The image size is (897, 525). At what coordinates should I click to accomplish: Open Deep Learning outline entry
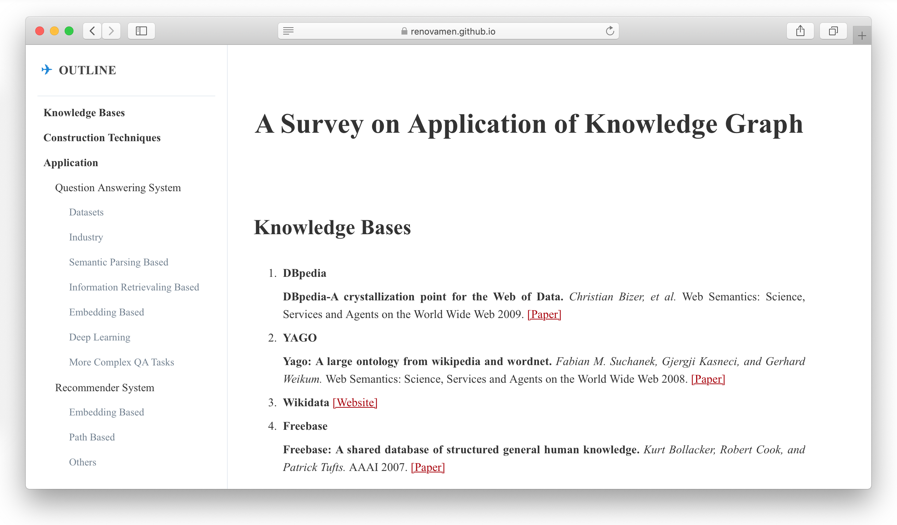100,337
